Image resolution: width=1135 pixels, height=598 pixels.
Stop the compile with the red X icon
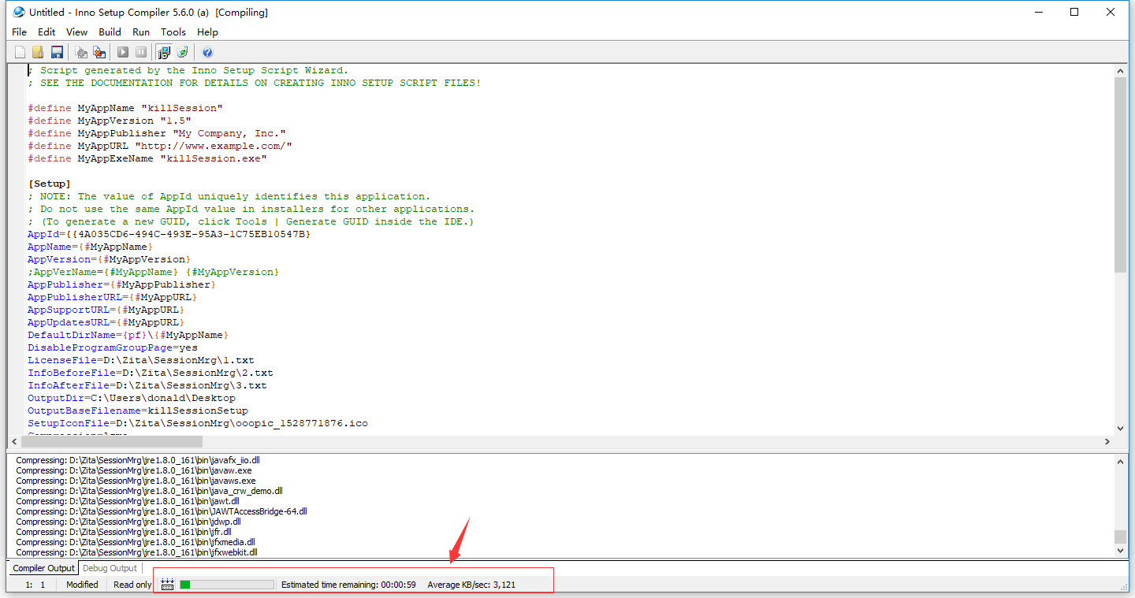point(99,52)
